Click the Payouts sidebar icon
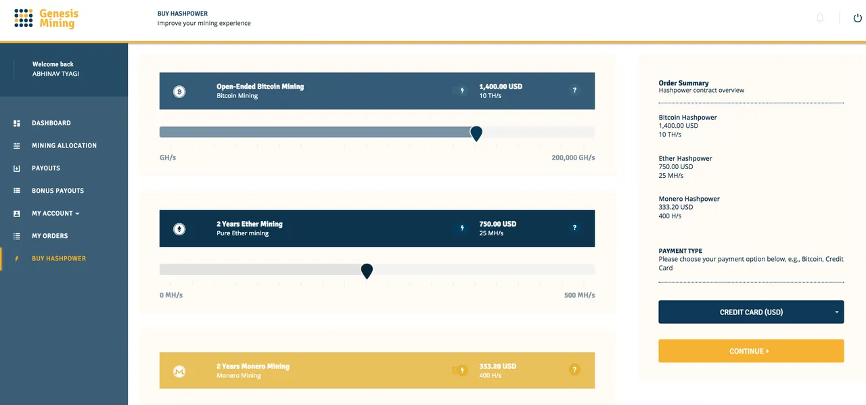 point(17,168)
